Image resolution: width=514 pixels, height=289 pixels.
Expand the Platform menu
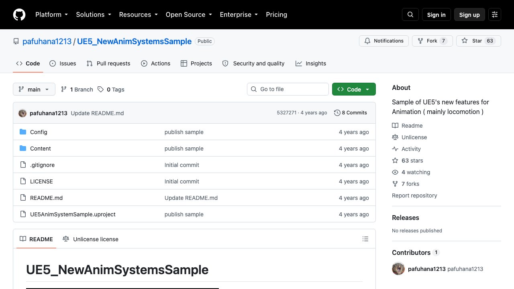pyautogui.click(x=51, y=14)
